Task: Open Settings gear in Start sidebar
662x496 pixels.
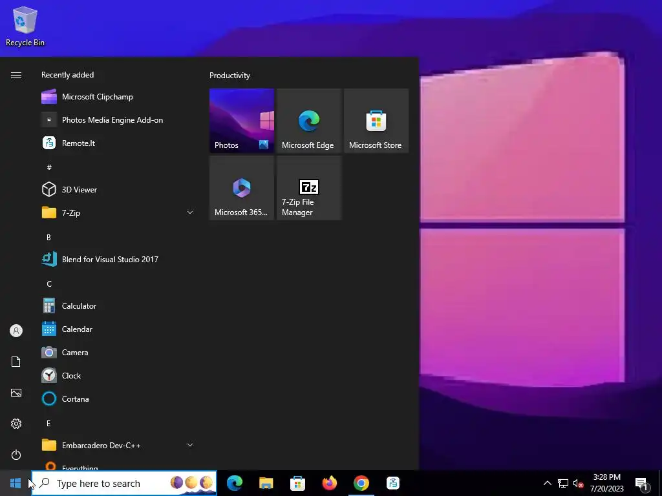Action: (x=16, y=424)
